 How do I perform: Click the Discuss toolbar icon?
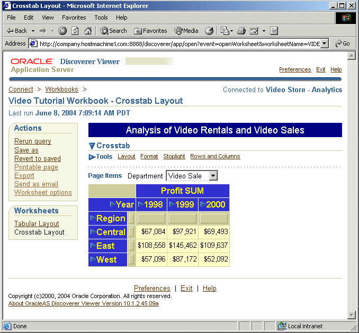274,31
